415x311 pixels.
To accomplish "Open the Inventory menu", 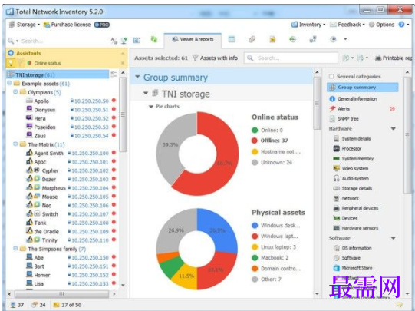I will coord(308,25).
